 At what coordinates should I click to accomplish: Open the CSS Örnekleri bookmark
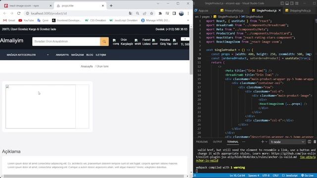(x=96, y=20)
